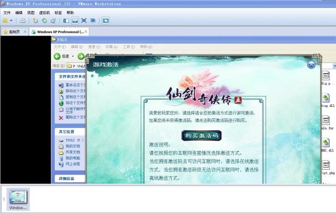This screenshot has width=336, height=213.
Task: Close the 游戏激活 dialog with round X
Action: [x=311, y=64]
